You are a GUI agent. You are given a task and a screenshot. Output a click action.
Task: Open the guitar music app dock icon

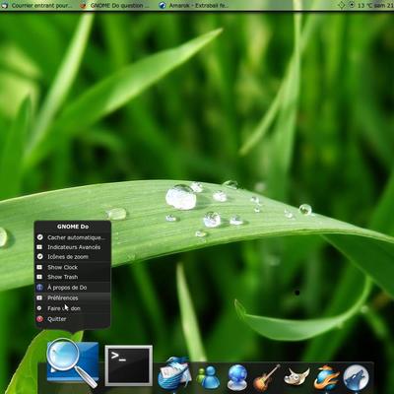pos(266,377)
